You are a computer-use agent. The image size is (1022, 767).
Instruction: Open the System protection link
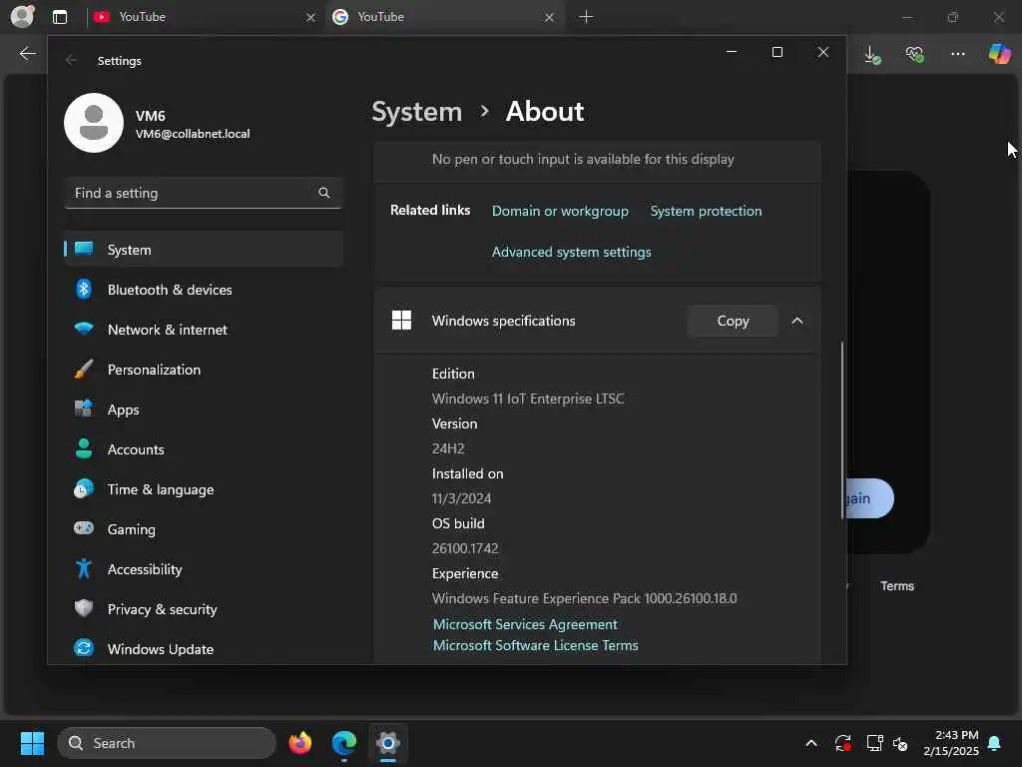pyautogui.click(x=706, y=211)
